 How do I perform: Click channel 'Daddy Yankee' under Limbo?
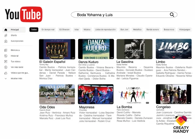point(162,65)
